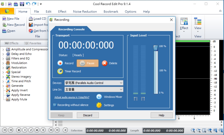224x135 pixels.
Task: Click the Load CD ribbon icon
Action: 31,19
